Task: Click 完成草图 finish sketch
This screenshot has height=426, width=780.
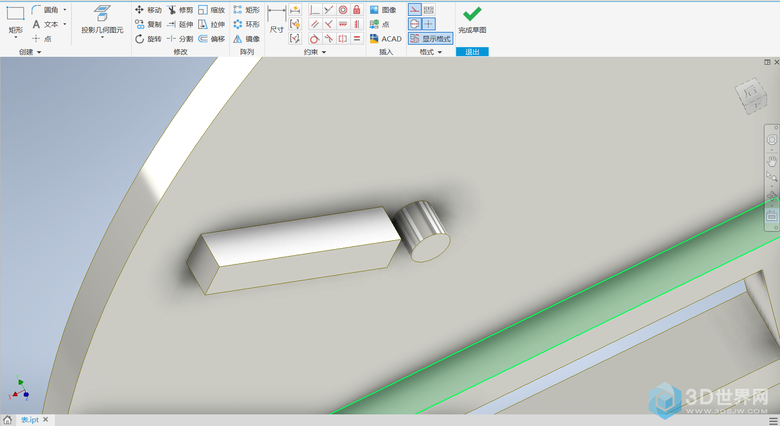Action: coord(472,20)
